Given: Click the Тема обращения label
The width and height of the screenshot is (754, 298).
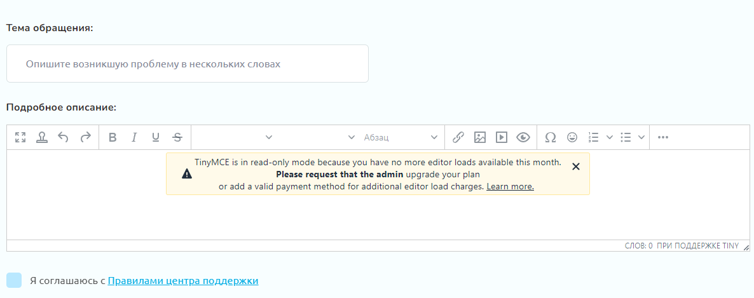Looking at the screenshot, I should click(50, 28).
